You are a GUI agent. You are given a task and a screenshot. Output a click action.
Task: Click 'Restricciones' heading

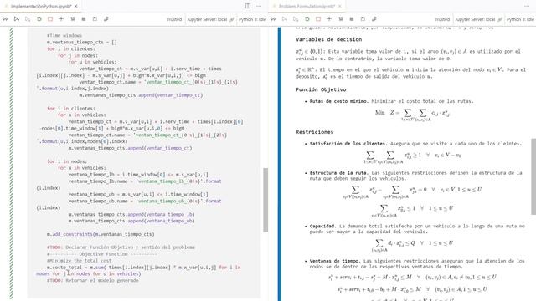point(315,132)
